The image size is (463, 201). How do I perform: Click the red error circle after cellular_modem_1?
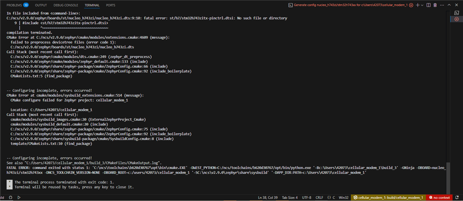[411, 5]
